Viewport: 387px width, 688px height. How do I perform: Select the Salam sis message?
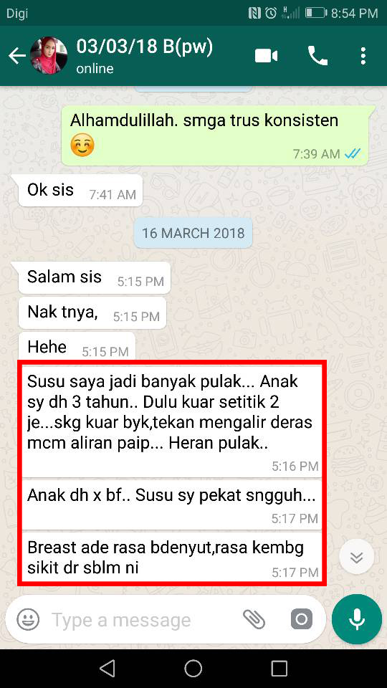[x=94, y=278]
